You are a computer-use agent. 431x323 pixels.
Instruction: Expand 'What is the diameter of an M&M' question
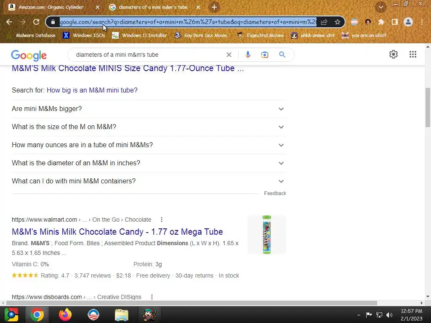click(149, 163)
